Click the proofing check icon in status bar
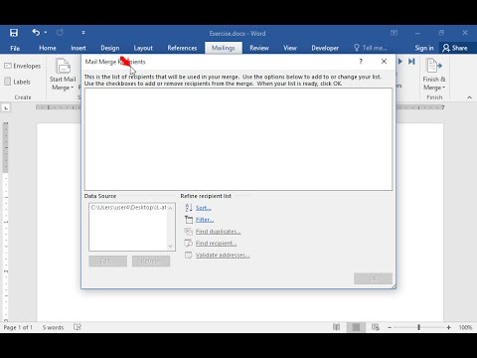The width and height of the screenshot is (477, 358). click(x=78, y=327)
